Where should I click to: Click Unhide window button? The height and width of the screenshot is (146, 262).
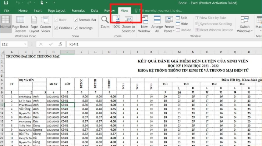pyautogui.click(x=184, y=30)
